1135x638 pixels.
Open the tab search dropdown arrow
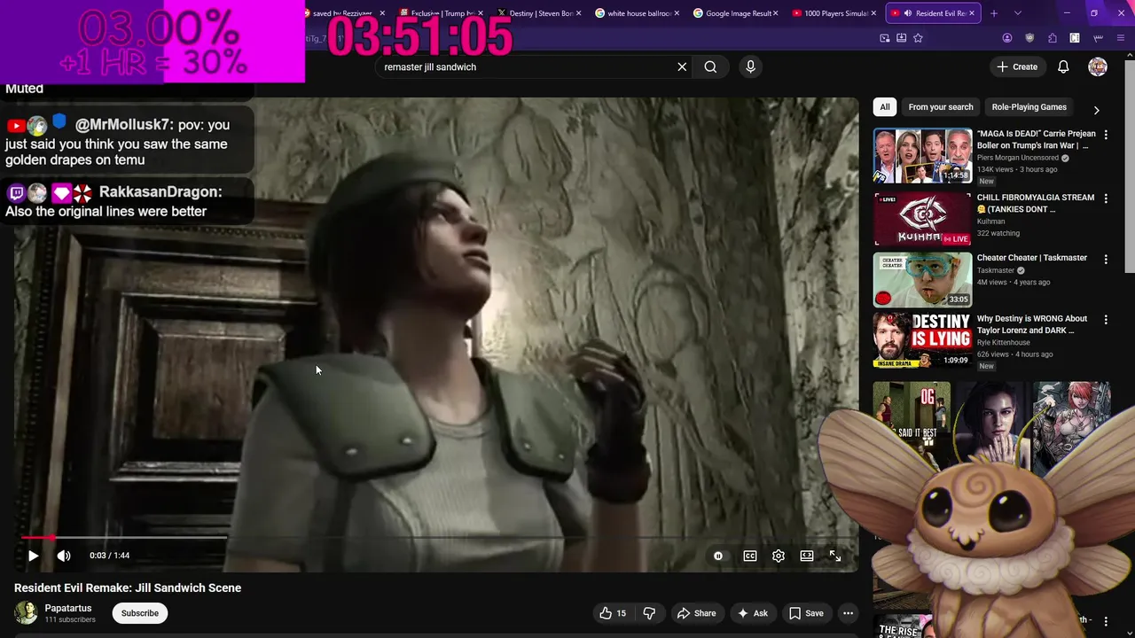click(x=1017, y=13)
